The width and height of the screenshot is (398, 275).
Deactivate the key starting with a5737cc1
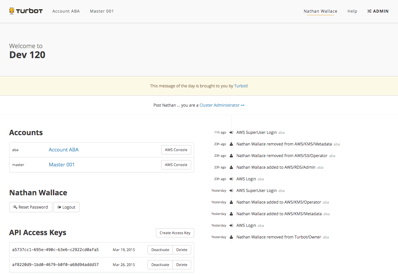[x=160, y=250]
